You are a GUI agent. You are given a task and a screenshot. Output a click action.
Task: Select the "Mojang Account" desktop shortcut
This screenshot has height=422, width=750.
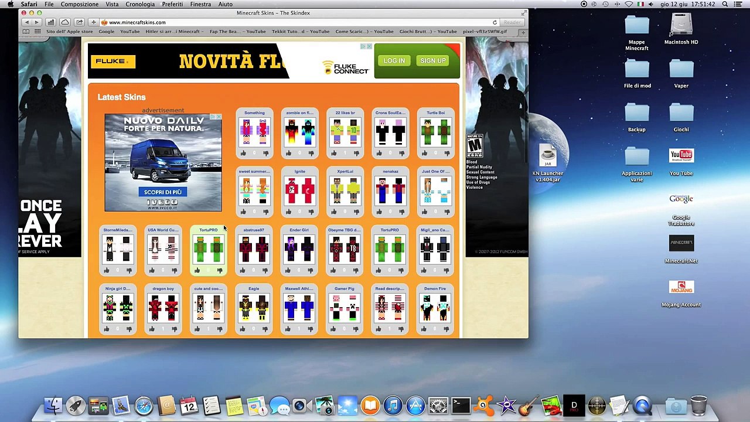(x=681, y=294)
